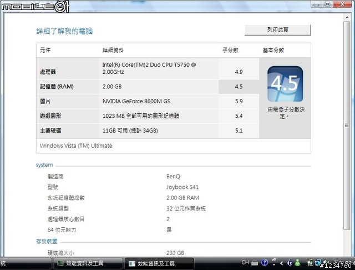Viewport: 355px width, 270px height.
Task: Click the volume speaker tray icon
Action: click(325, 262)
